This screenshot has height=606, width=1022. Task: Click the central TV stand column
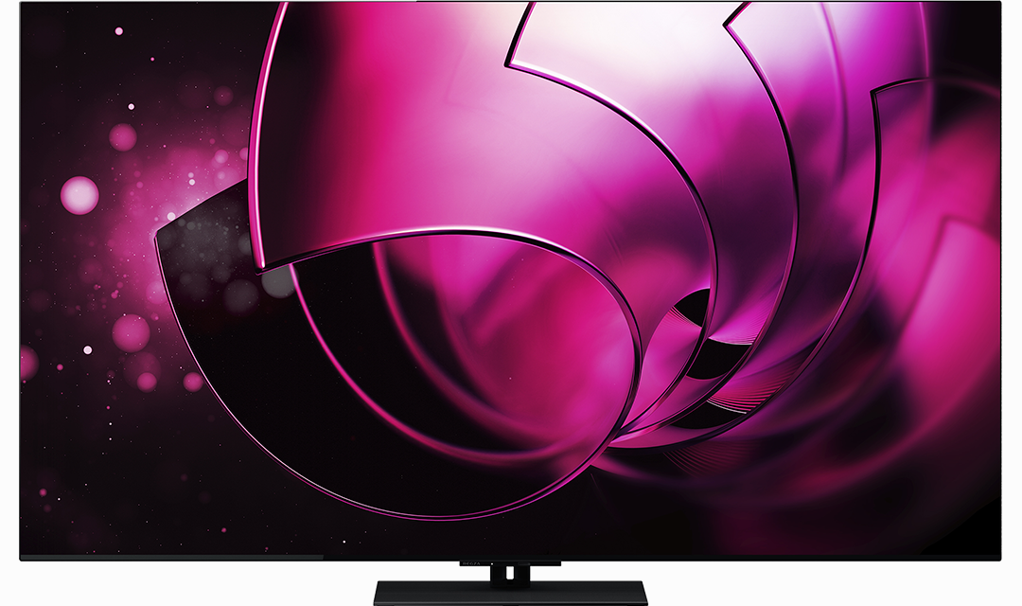(x=511, y=576)
